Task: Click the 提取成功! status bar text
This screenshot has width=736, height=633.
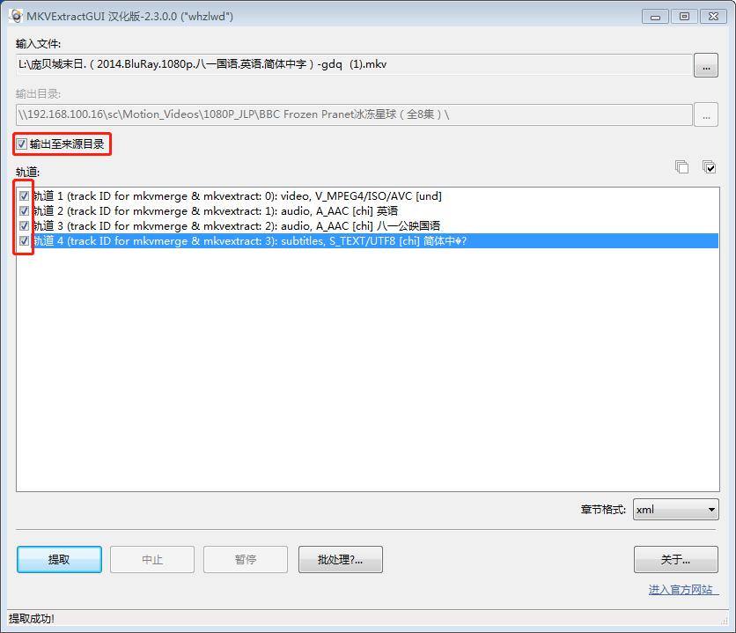Action: [32, 618]
